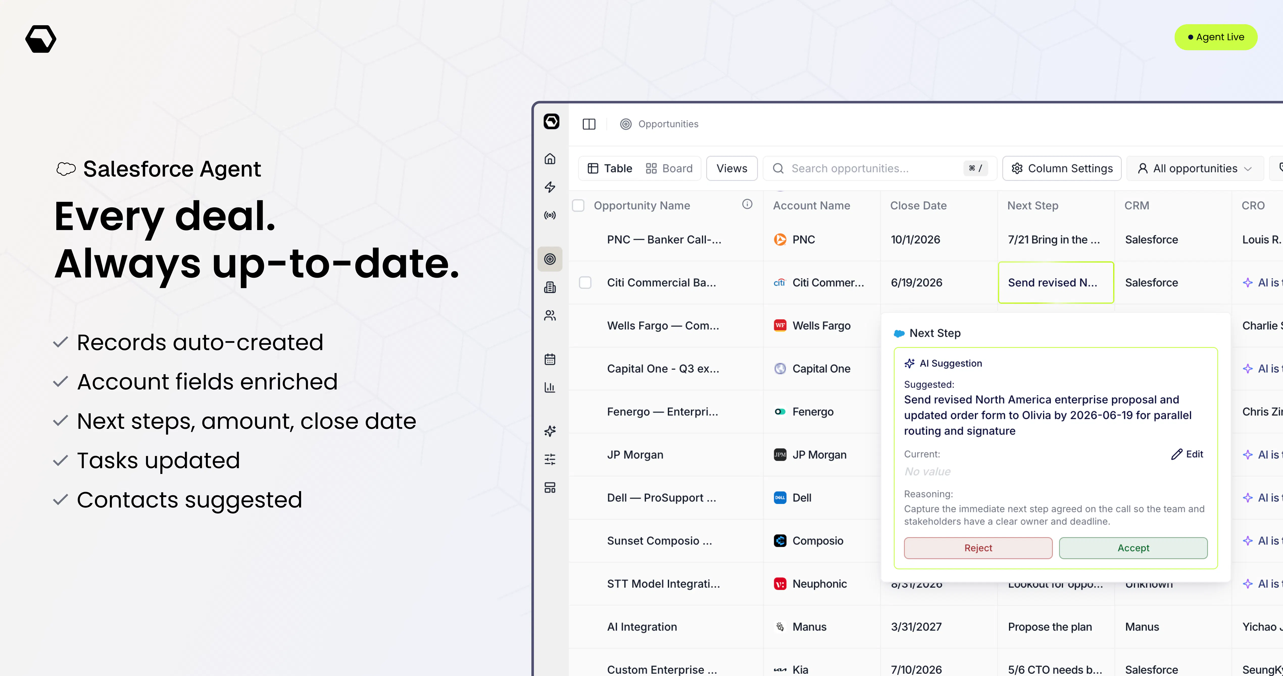Open the Wells Fargo — Com... opportunity
1283x676 pixels.
(663, 326)
